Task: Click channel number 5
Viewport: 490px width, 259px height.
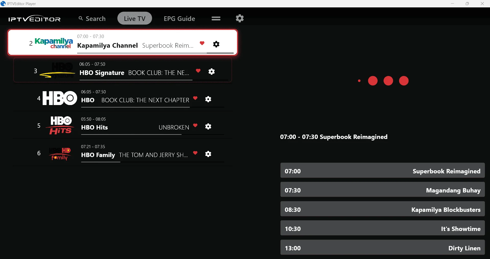Action: click(x=39, y=126)
